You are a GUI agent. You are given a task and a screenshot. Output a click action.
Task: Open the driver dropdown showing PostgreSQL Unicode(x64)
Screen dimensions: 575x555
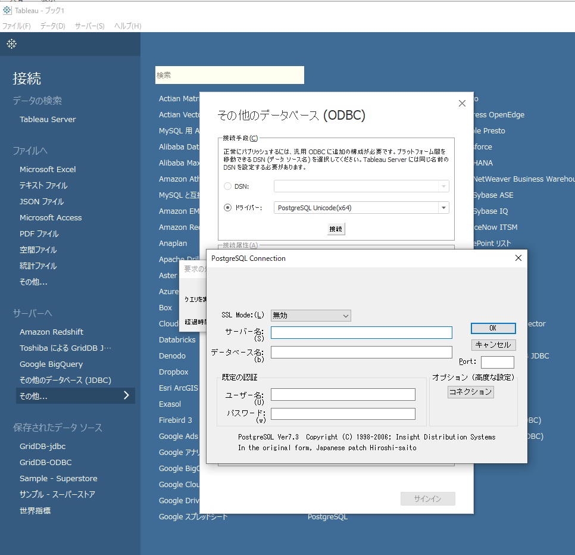443,208
